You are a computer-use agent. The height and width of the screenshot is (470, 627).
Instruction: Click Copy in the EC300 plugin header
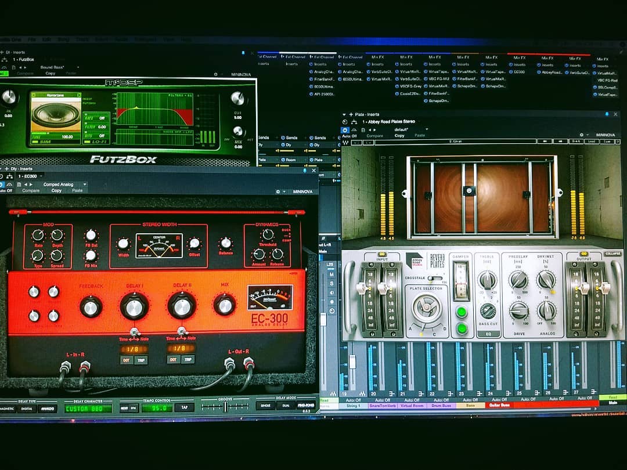click(56, 190)
